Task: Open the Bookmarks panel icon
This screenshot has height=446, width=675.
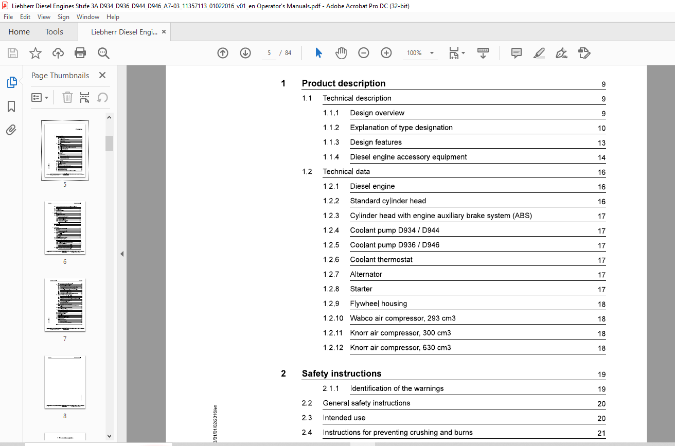Action: pos(11,106)
